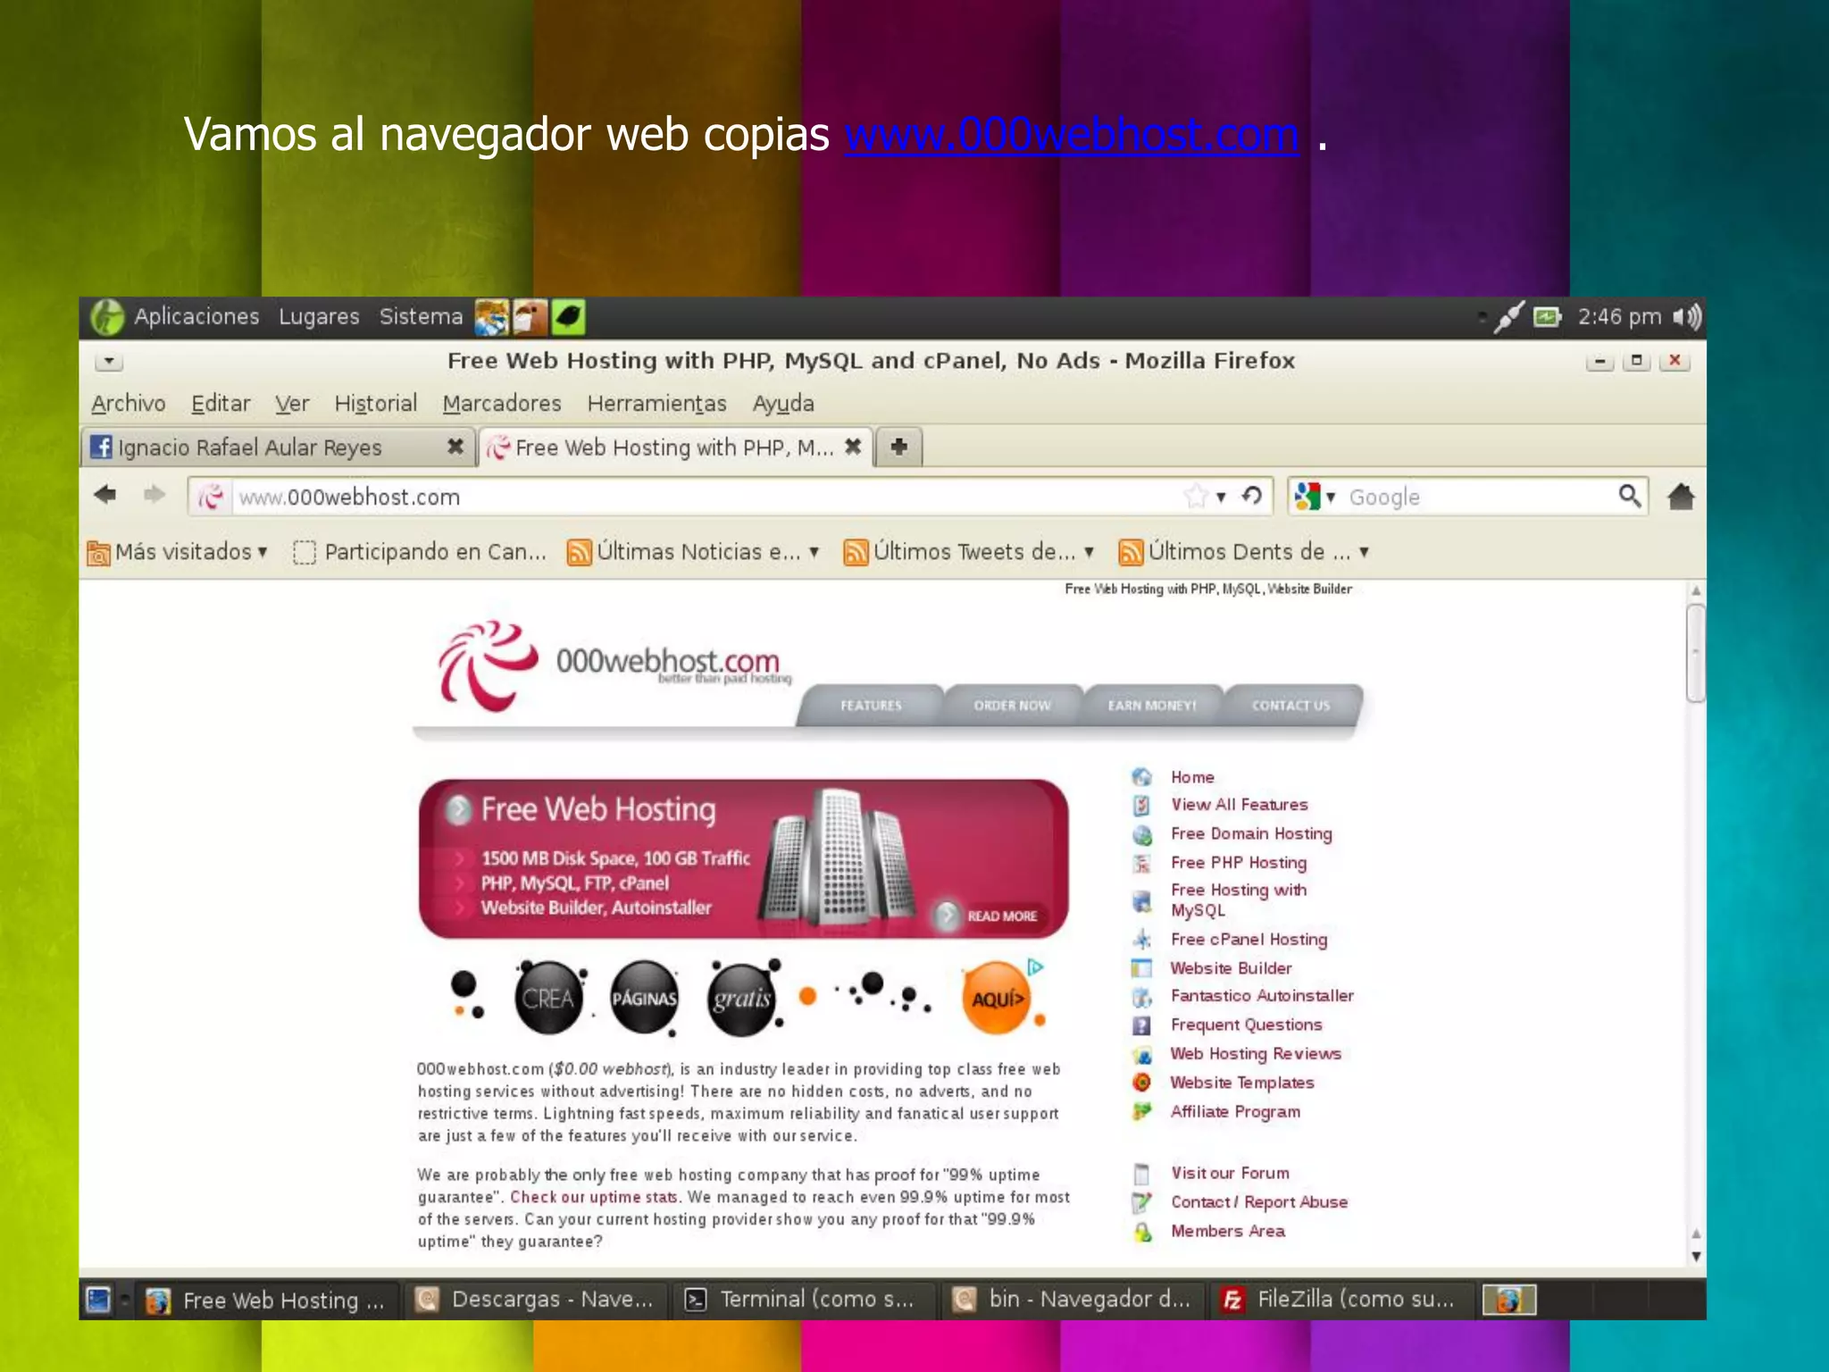Bookmark page with the star icon
The image size is (1829, 1372).
pyautogui.click(x=1196, y=497)
